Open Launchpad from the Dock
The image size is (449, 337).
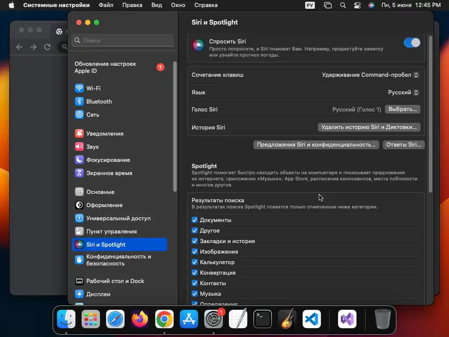click(91, 319)
